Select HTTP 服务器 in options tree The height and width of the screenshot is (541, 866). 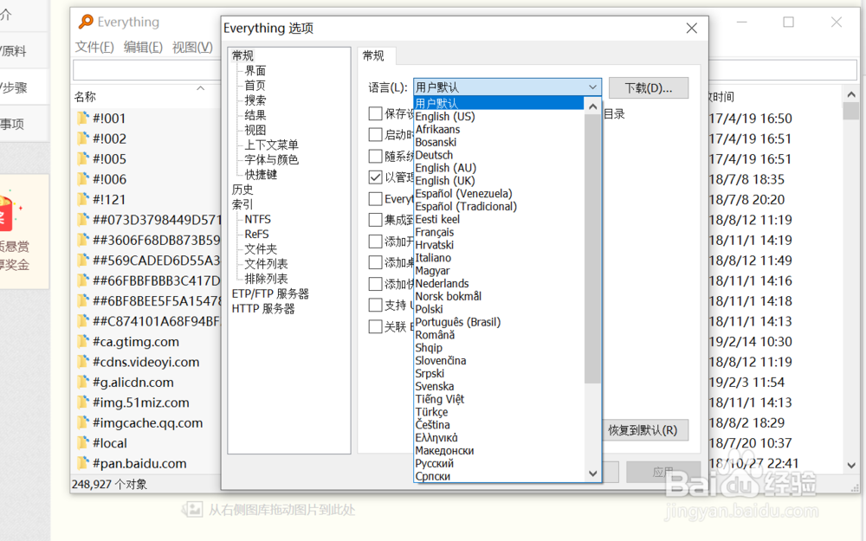point(263,309)
